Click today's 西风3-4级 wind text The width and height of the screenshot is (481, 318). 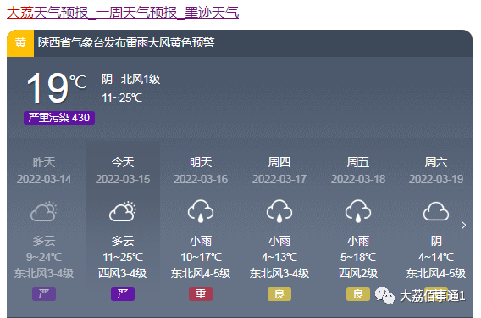pos(123,273)
